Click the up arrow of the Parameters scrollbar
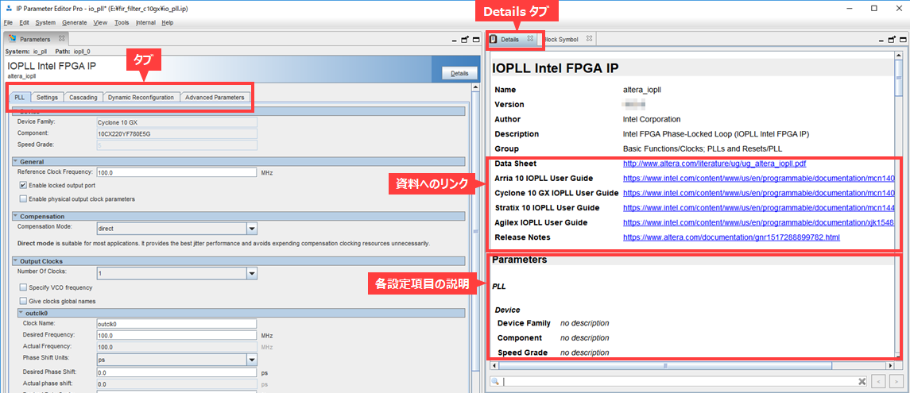Screen dimensions: 910x393 point(476,87)
